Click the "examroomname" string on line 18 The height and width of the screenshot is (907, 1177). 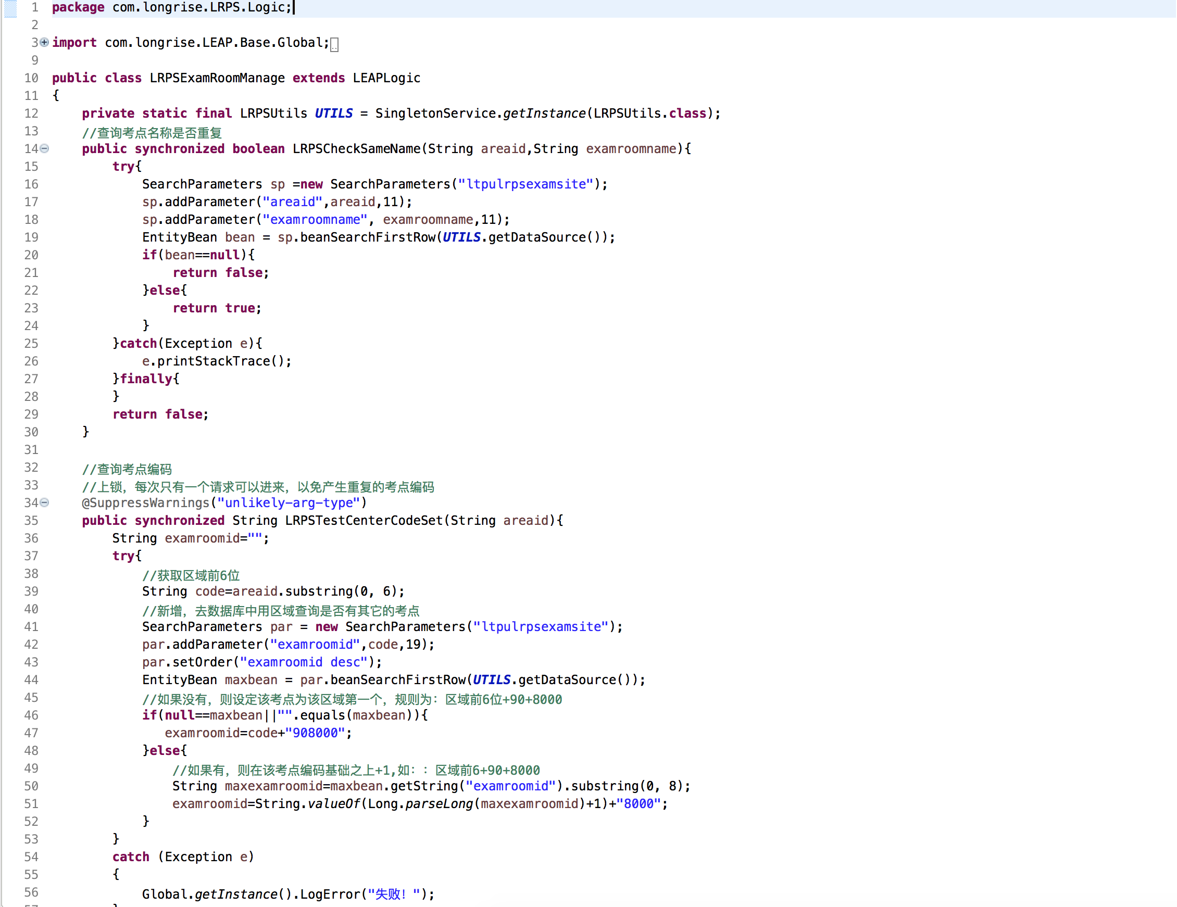315,220
